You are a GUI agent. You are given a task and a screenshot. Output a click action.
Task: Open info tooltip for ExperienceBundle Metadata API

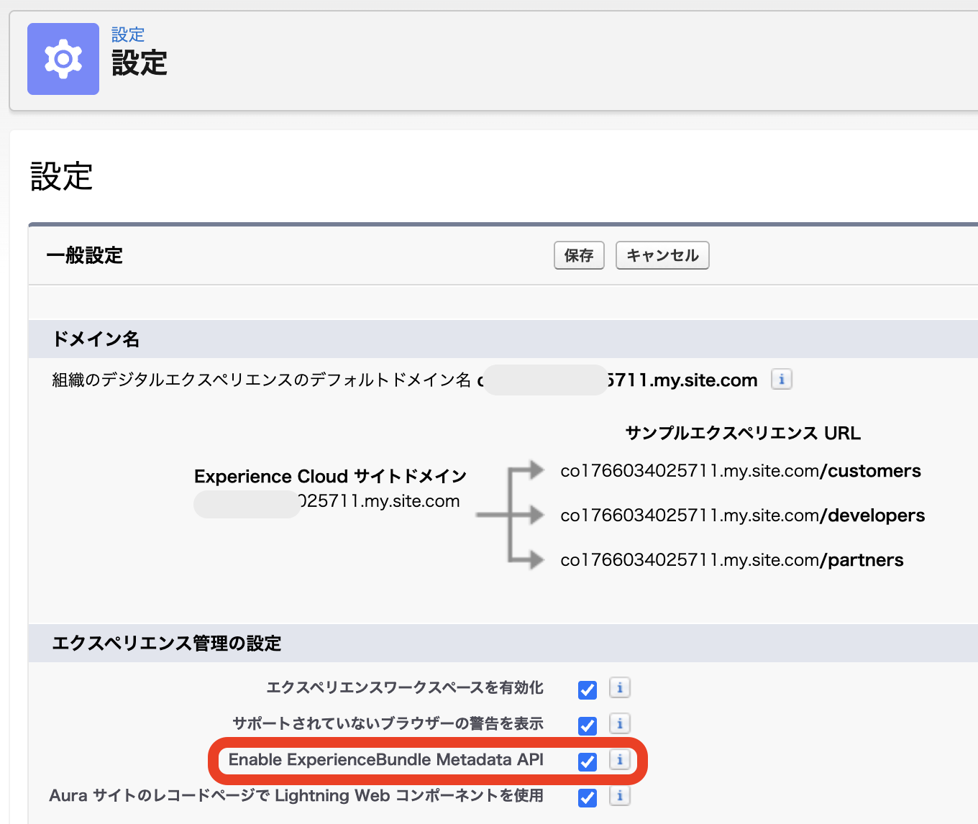click(x=619, y=760)
